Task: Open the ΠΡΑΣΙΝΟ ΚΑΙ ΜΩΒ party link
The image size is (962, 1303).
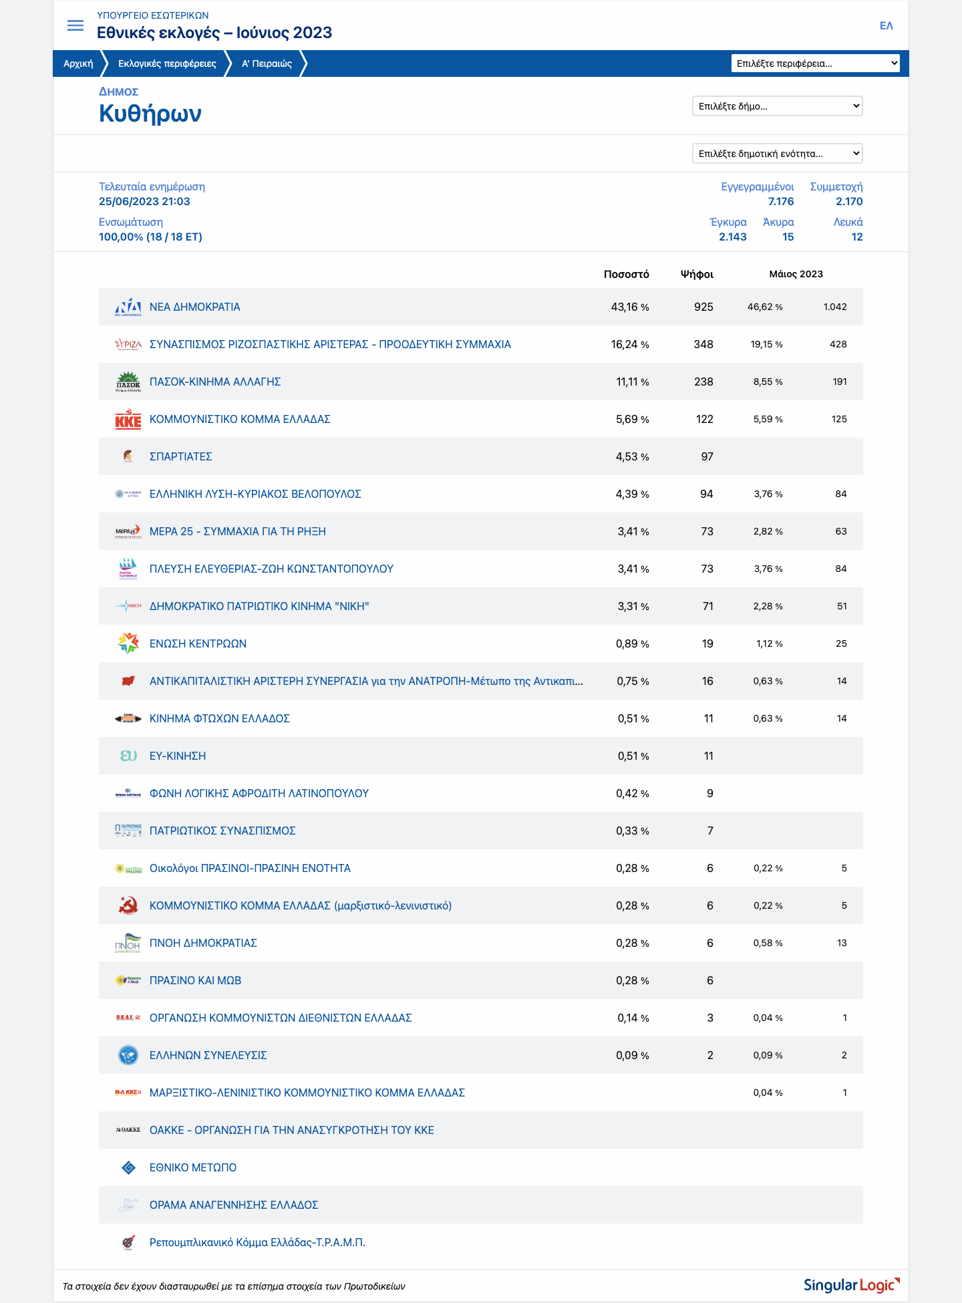Action: point(195,980)
